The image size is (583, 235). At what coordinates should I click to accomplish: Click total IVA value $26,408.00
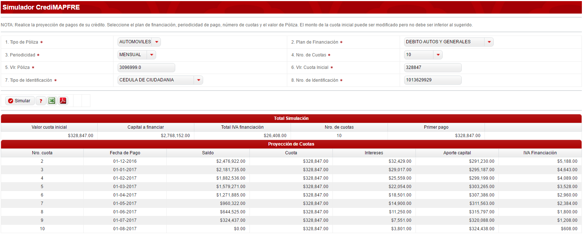[275, 136]
